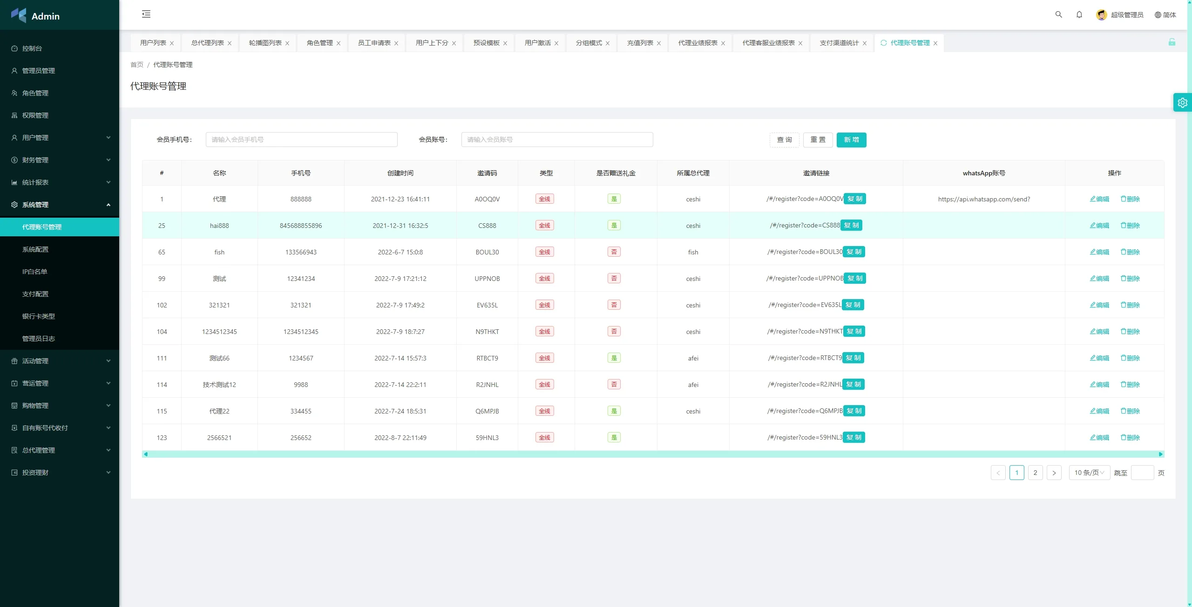Switch to the 充值列表 tab
The width and height of the screenshot is (1192, 607).
pyautogui.click(x=640, y=43)
